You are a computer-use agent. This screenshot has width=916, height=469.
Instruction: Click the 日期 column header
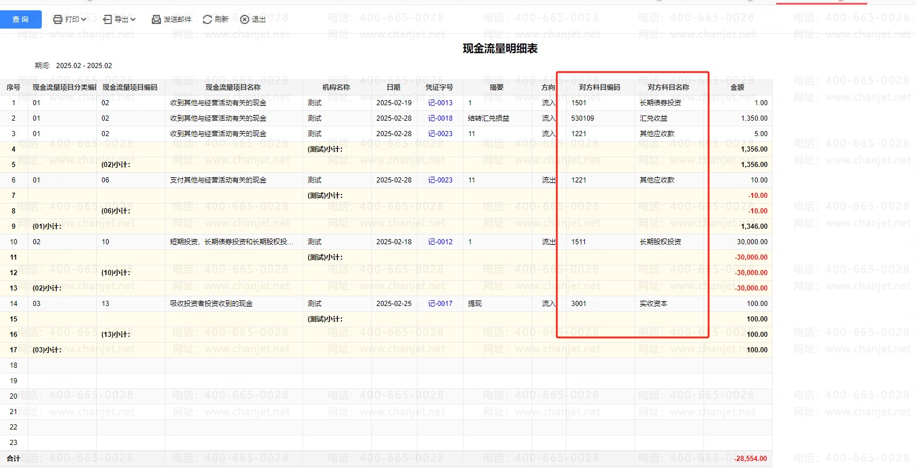pyautogui.click(x=394, y=88)
